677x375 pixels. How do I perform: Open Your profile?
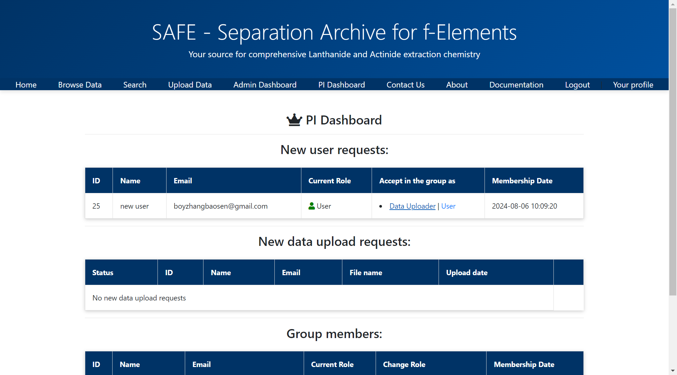[633, 85]
